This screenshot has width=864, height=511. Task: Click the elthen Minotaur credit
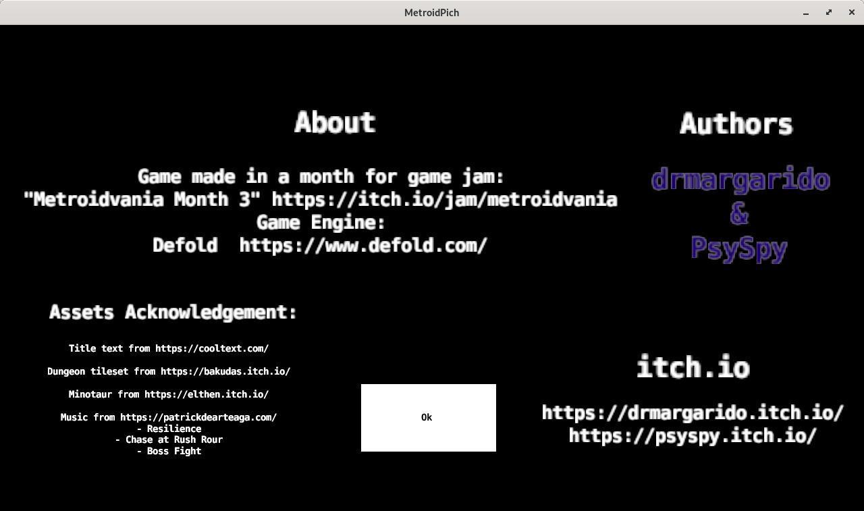point(169,395)
